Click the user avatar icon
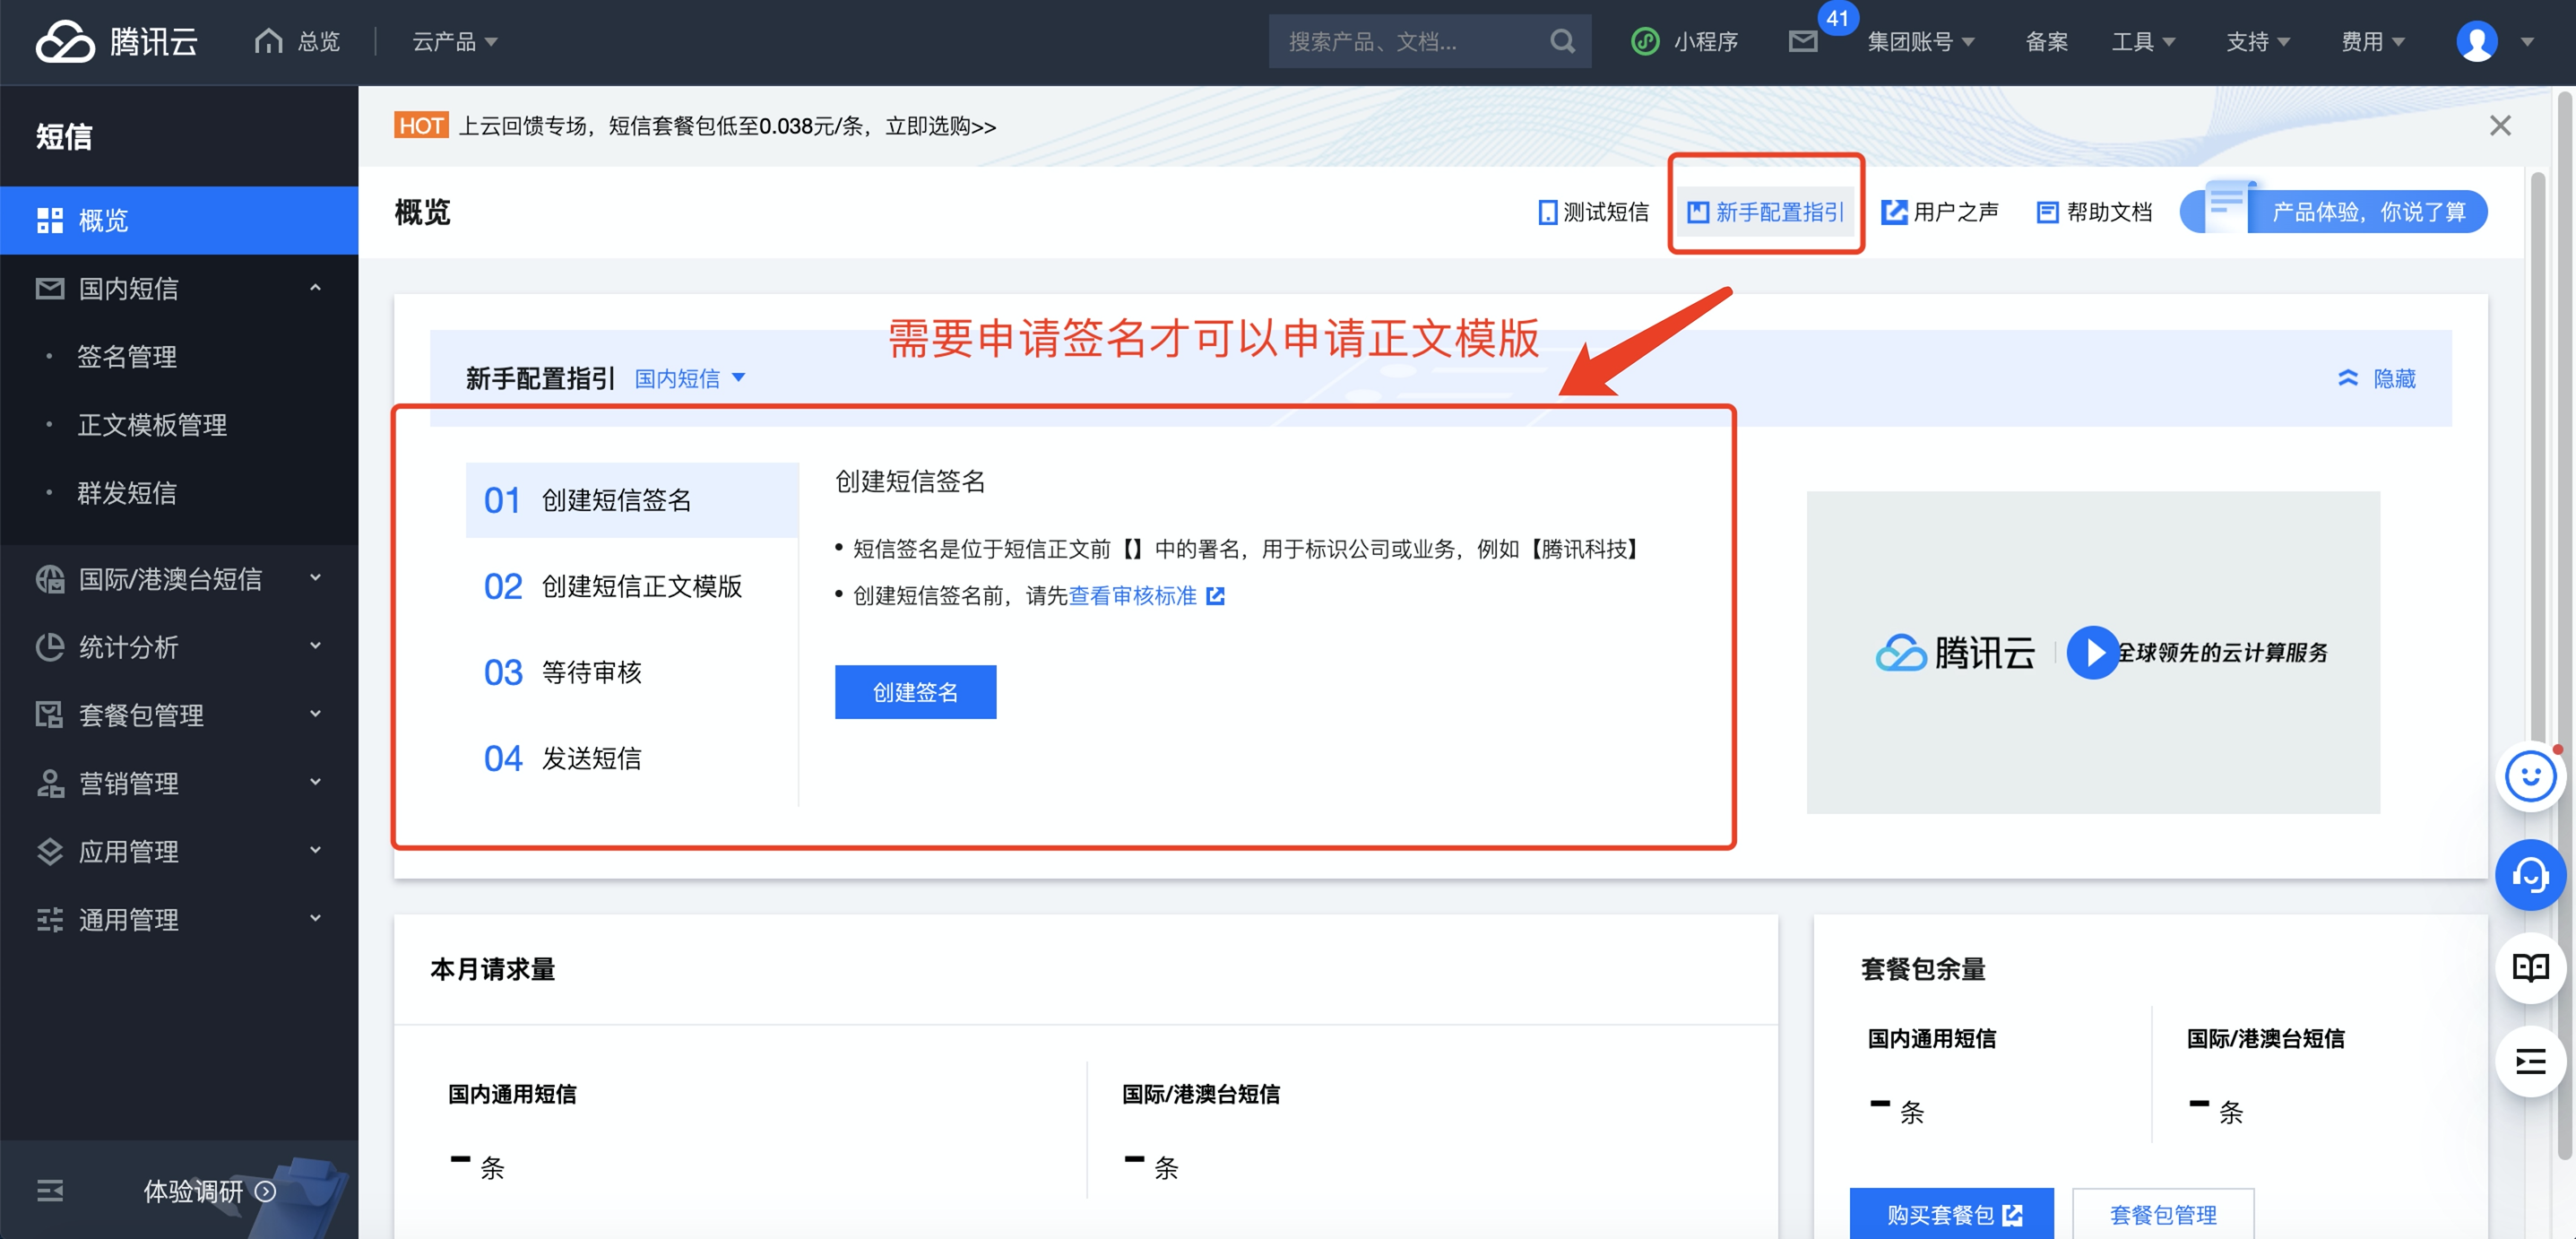Screen dimensions: 2576x1239 (2476, 42)
